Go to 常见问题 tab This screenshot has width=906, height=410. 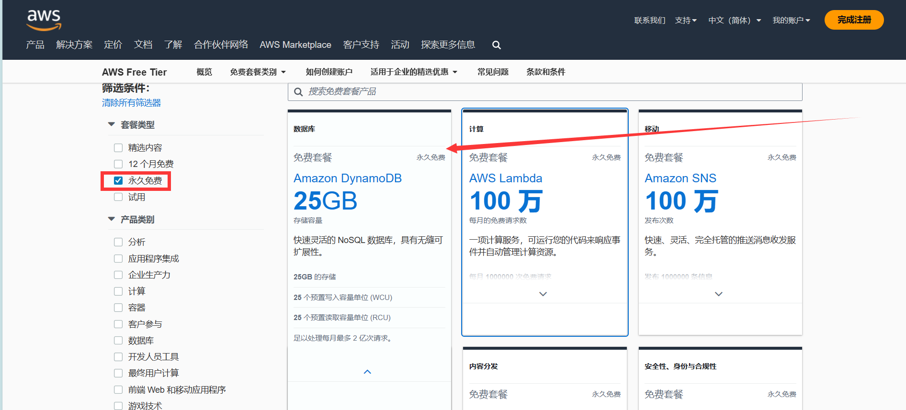click(x=493, y=72)
